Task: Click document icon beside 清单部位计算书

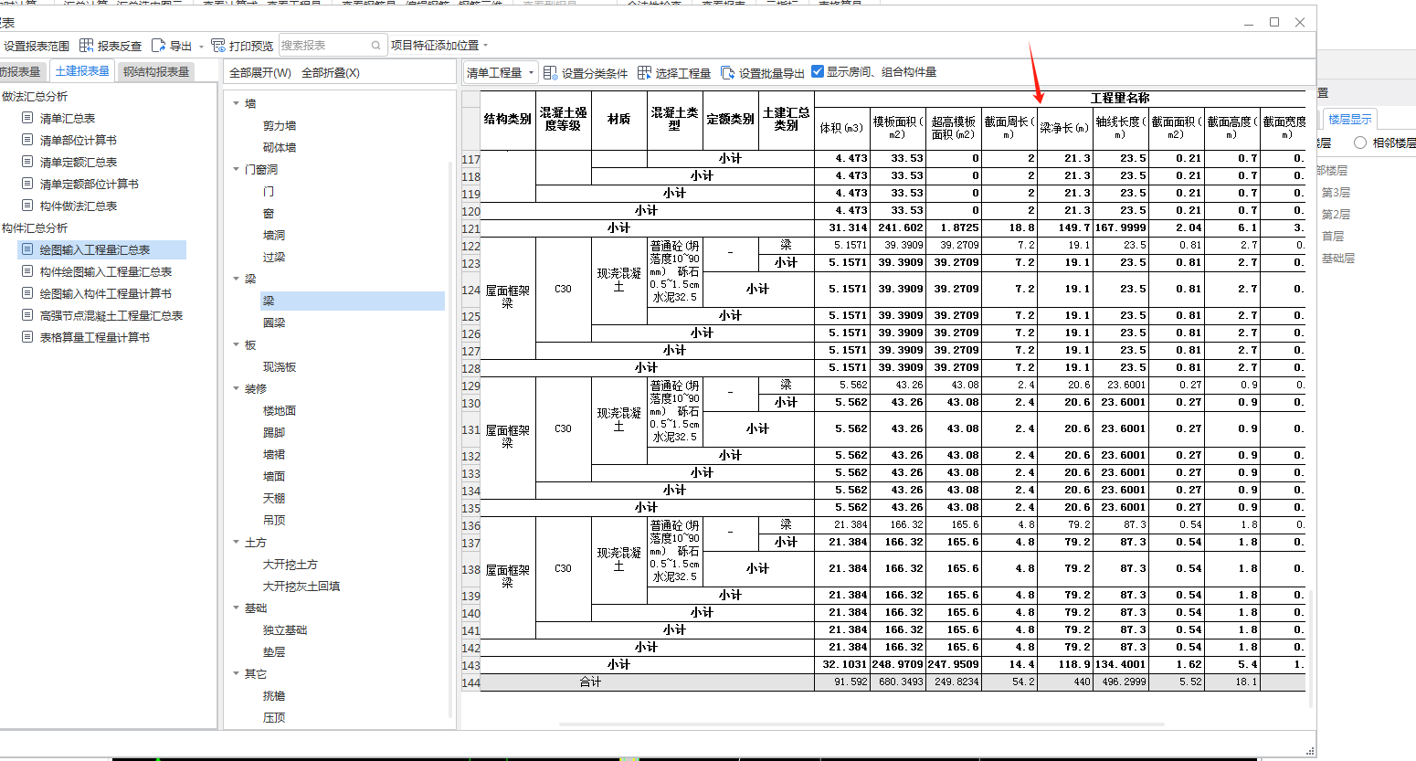Action: coord(27,140)
